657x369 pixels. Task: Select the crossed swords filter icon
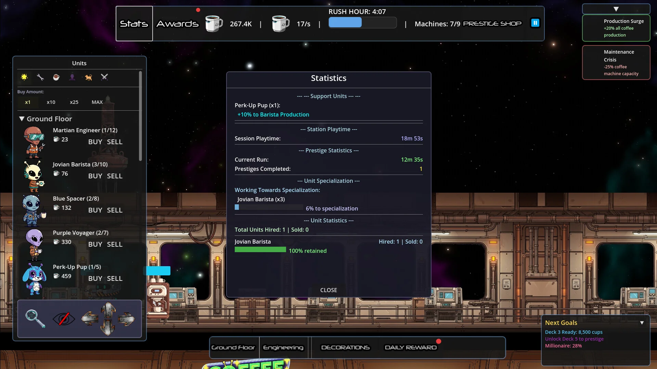coord(104,77)
